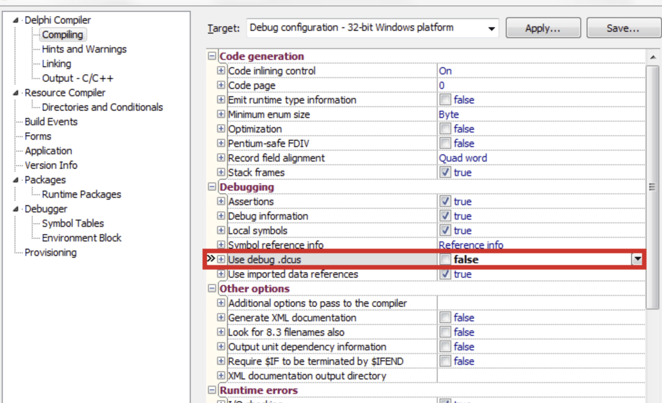Expand Code inlining control row

221,70
